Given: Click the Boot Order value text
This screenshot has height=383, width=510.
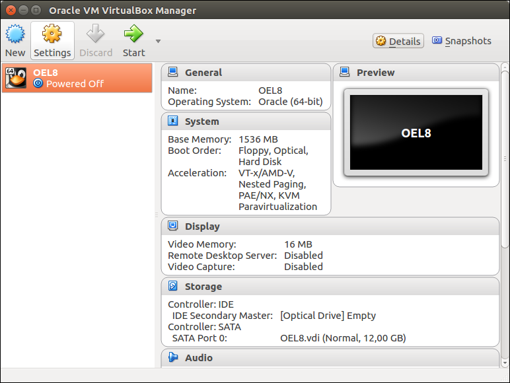Looking at the screenshot, I should click(273, 156).
